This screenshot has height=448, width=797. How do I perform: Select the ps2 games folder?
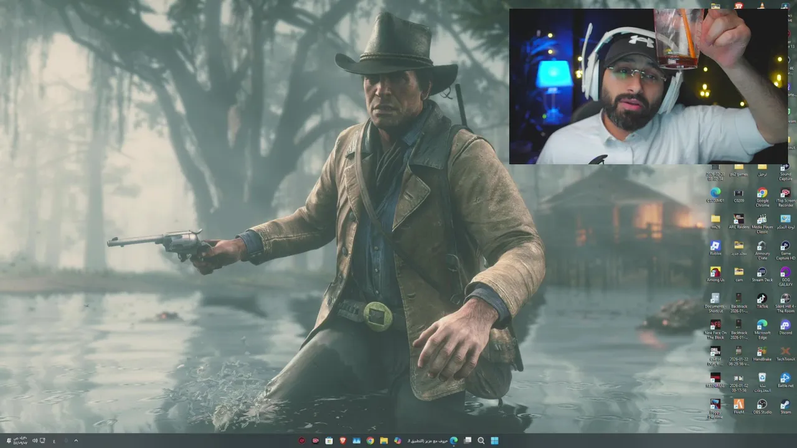pos(738,170)
